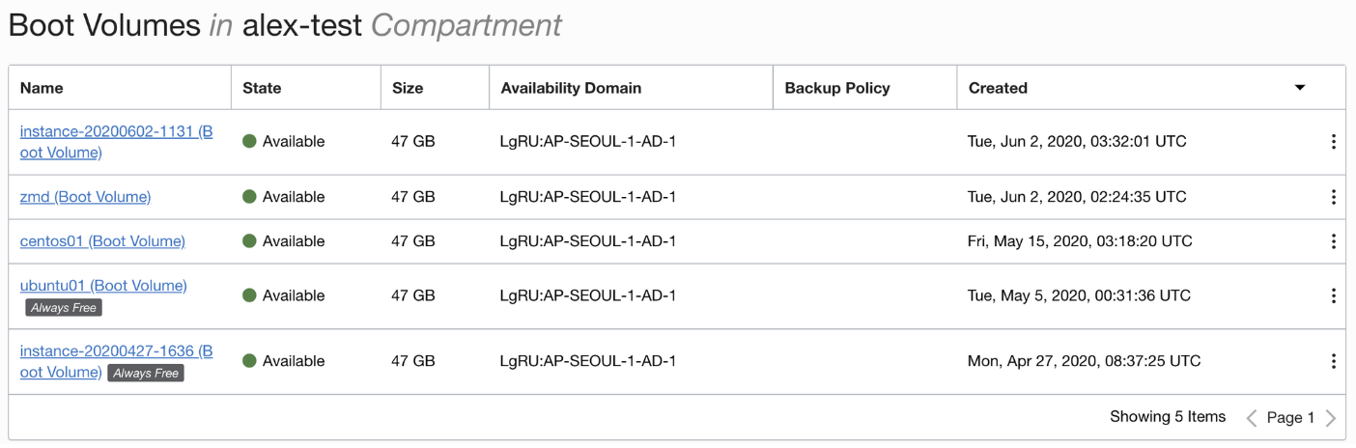Click the Created column sort arrow
Image resolution: width=1356 pixels, height=448 pixels.
click(x=1300, y=88)
